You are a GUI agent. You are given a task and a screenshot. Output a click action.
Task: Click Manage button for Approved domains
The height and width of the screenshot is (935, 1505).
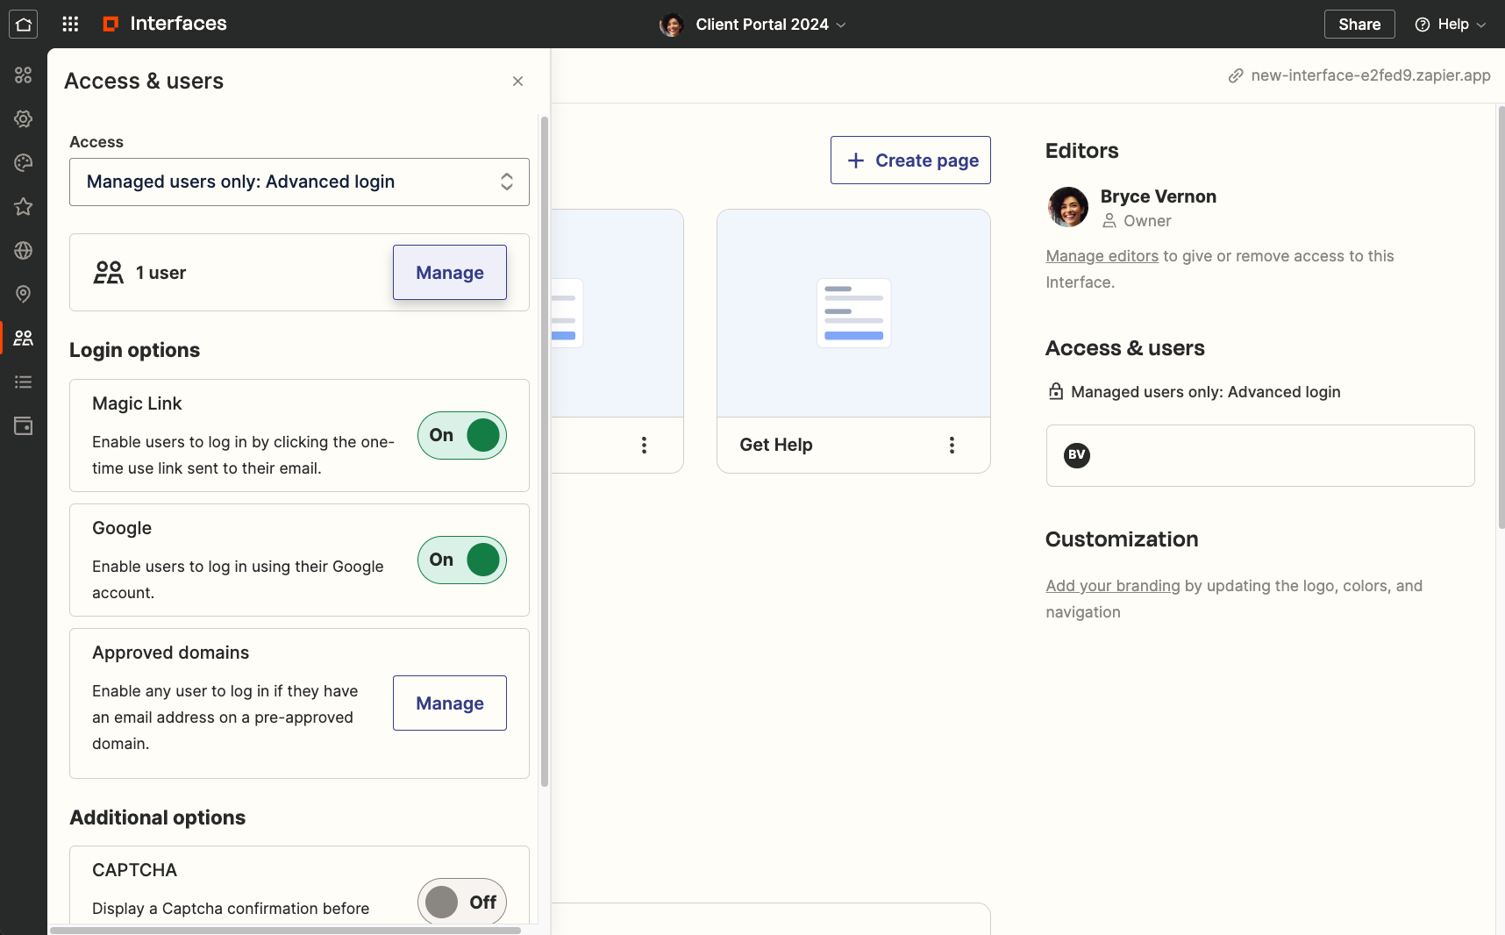tap(450, 703)
